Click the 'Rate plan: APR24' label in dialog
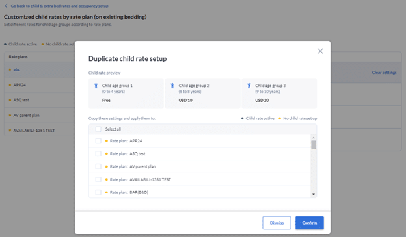 tap(126, 141)
